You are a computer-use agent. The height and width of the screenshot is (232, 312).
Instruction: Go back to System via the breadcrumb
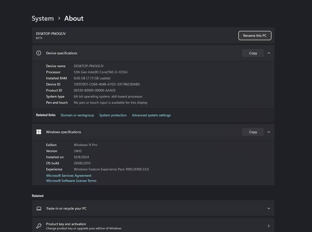[x=42, y=18]
